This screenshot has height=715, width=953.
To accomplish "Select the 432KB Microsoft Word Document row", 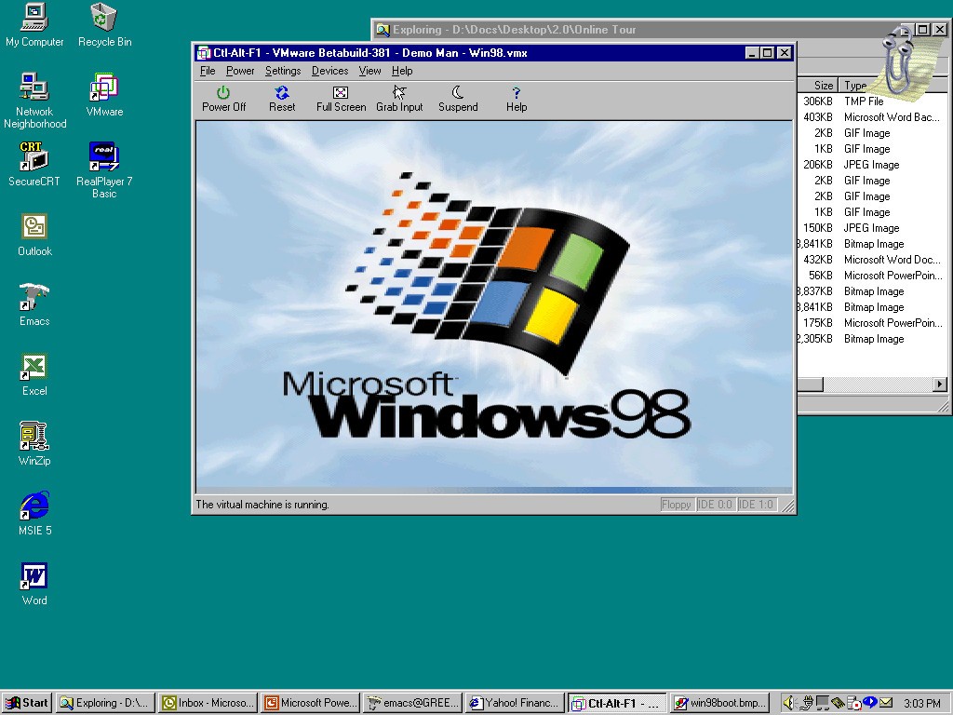I will (872, 260).
